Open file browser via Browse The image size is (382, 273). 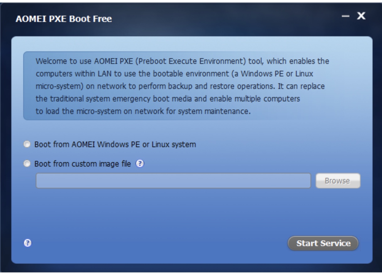click(x=338, y=181)
